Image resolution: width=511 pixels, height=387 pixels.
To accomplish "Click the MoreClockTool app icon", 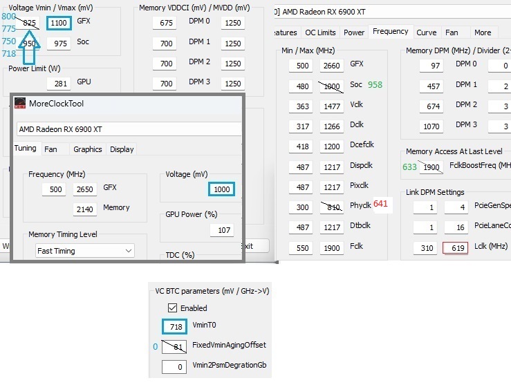I will 20,103.
